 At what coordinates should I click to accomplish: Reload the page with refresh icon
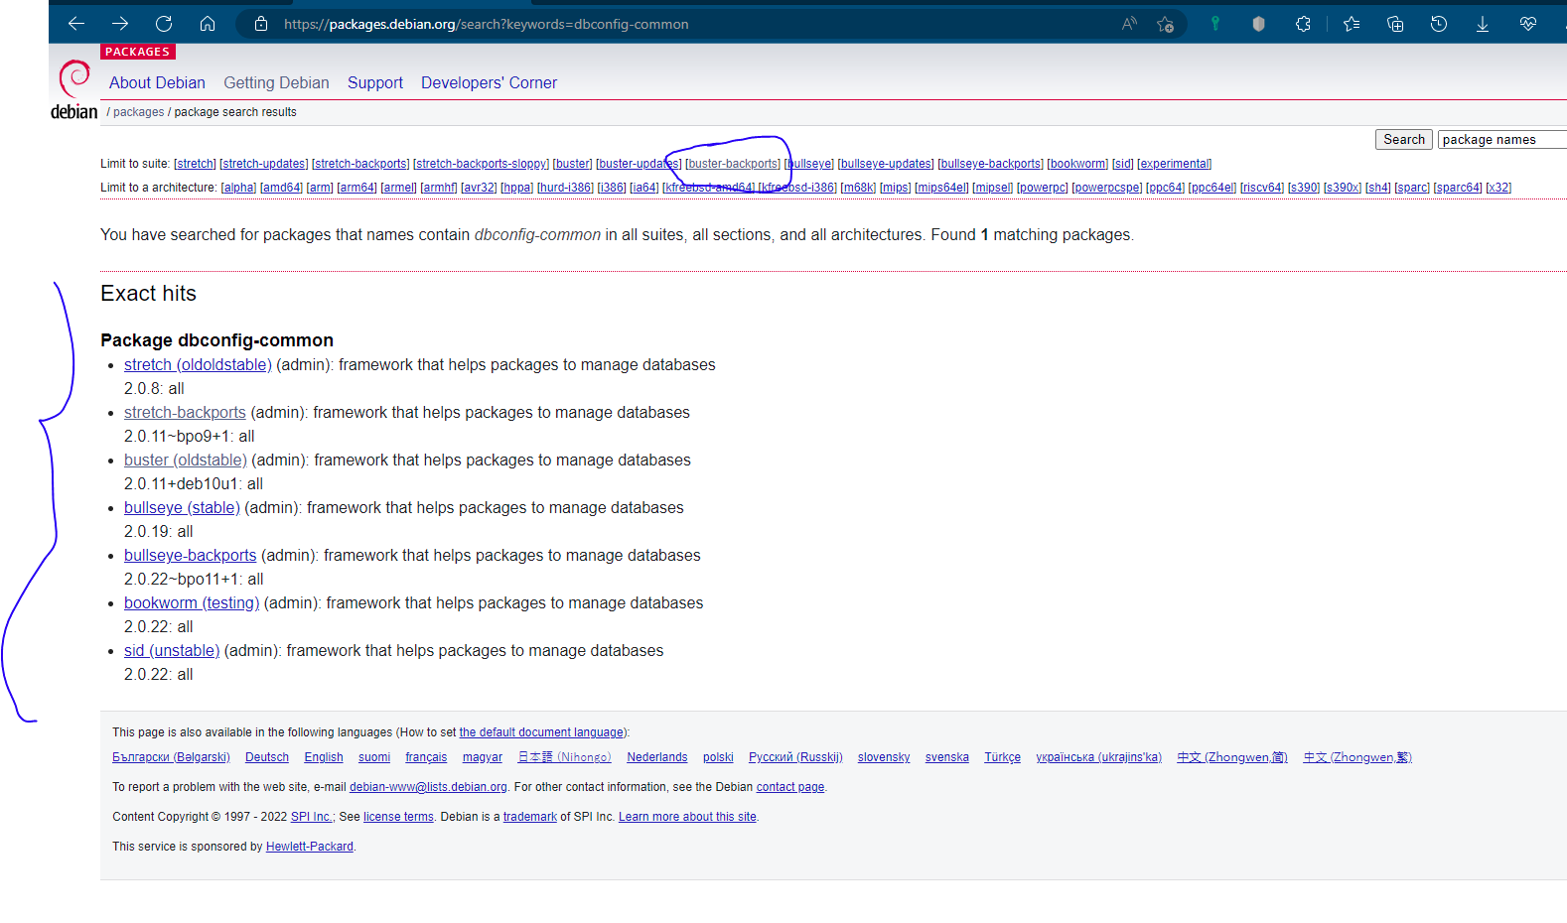tap(164, 24)
